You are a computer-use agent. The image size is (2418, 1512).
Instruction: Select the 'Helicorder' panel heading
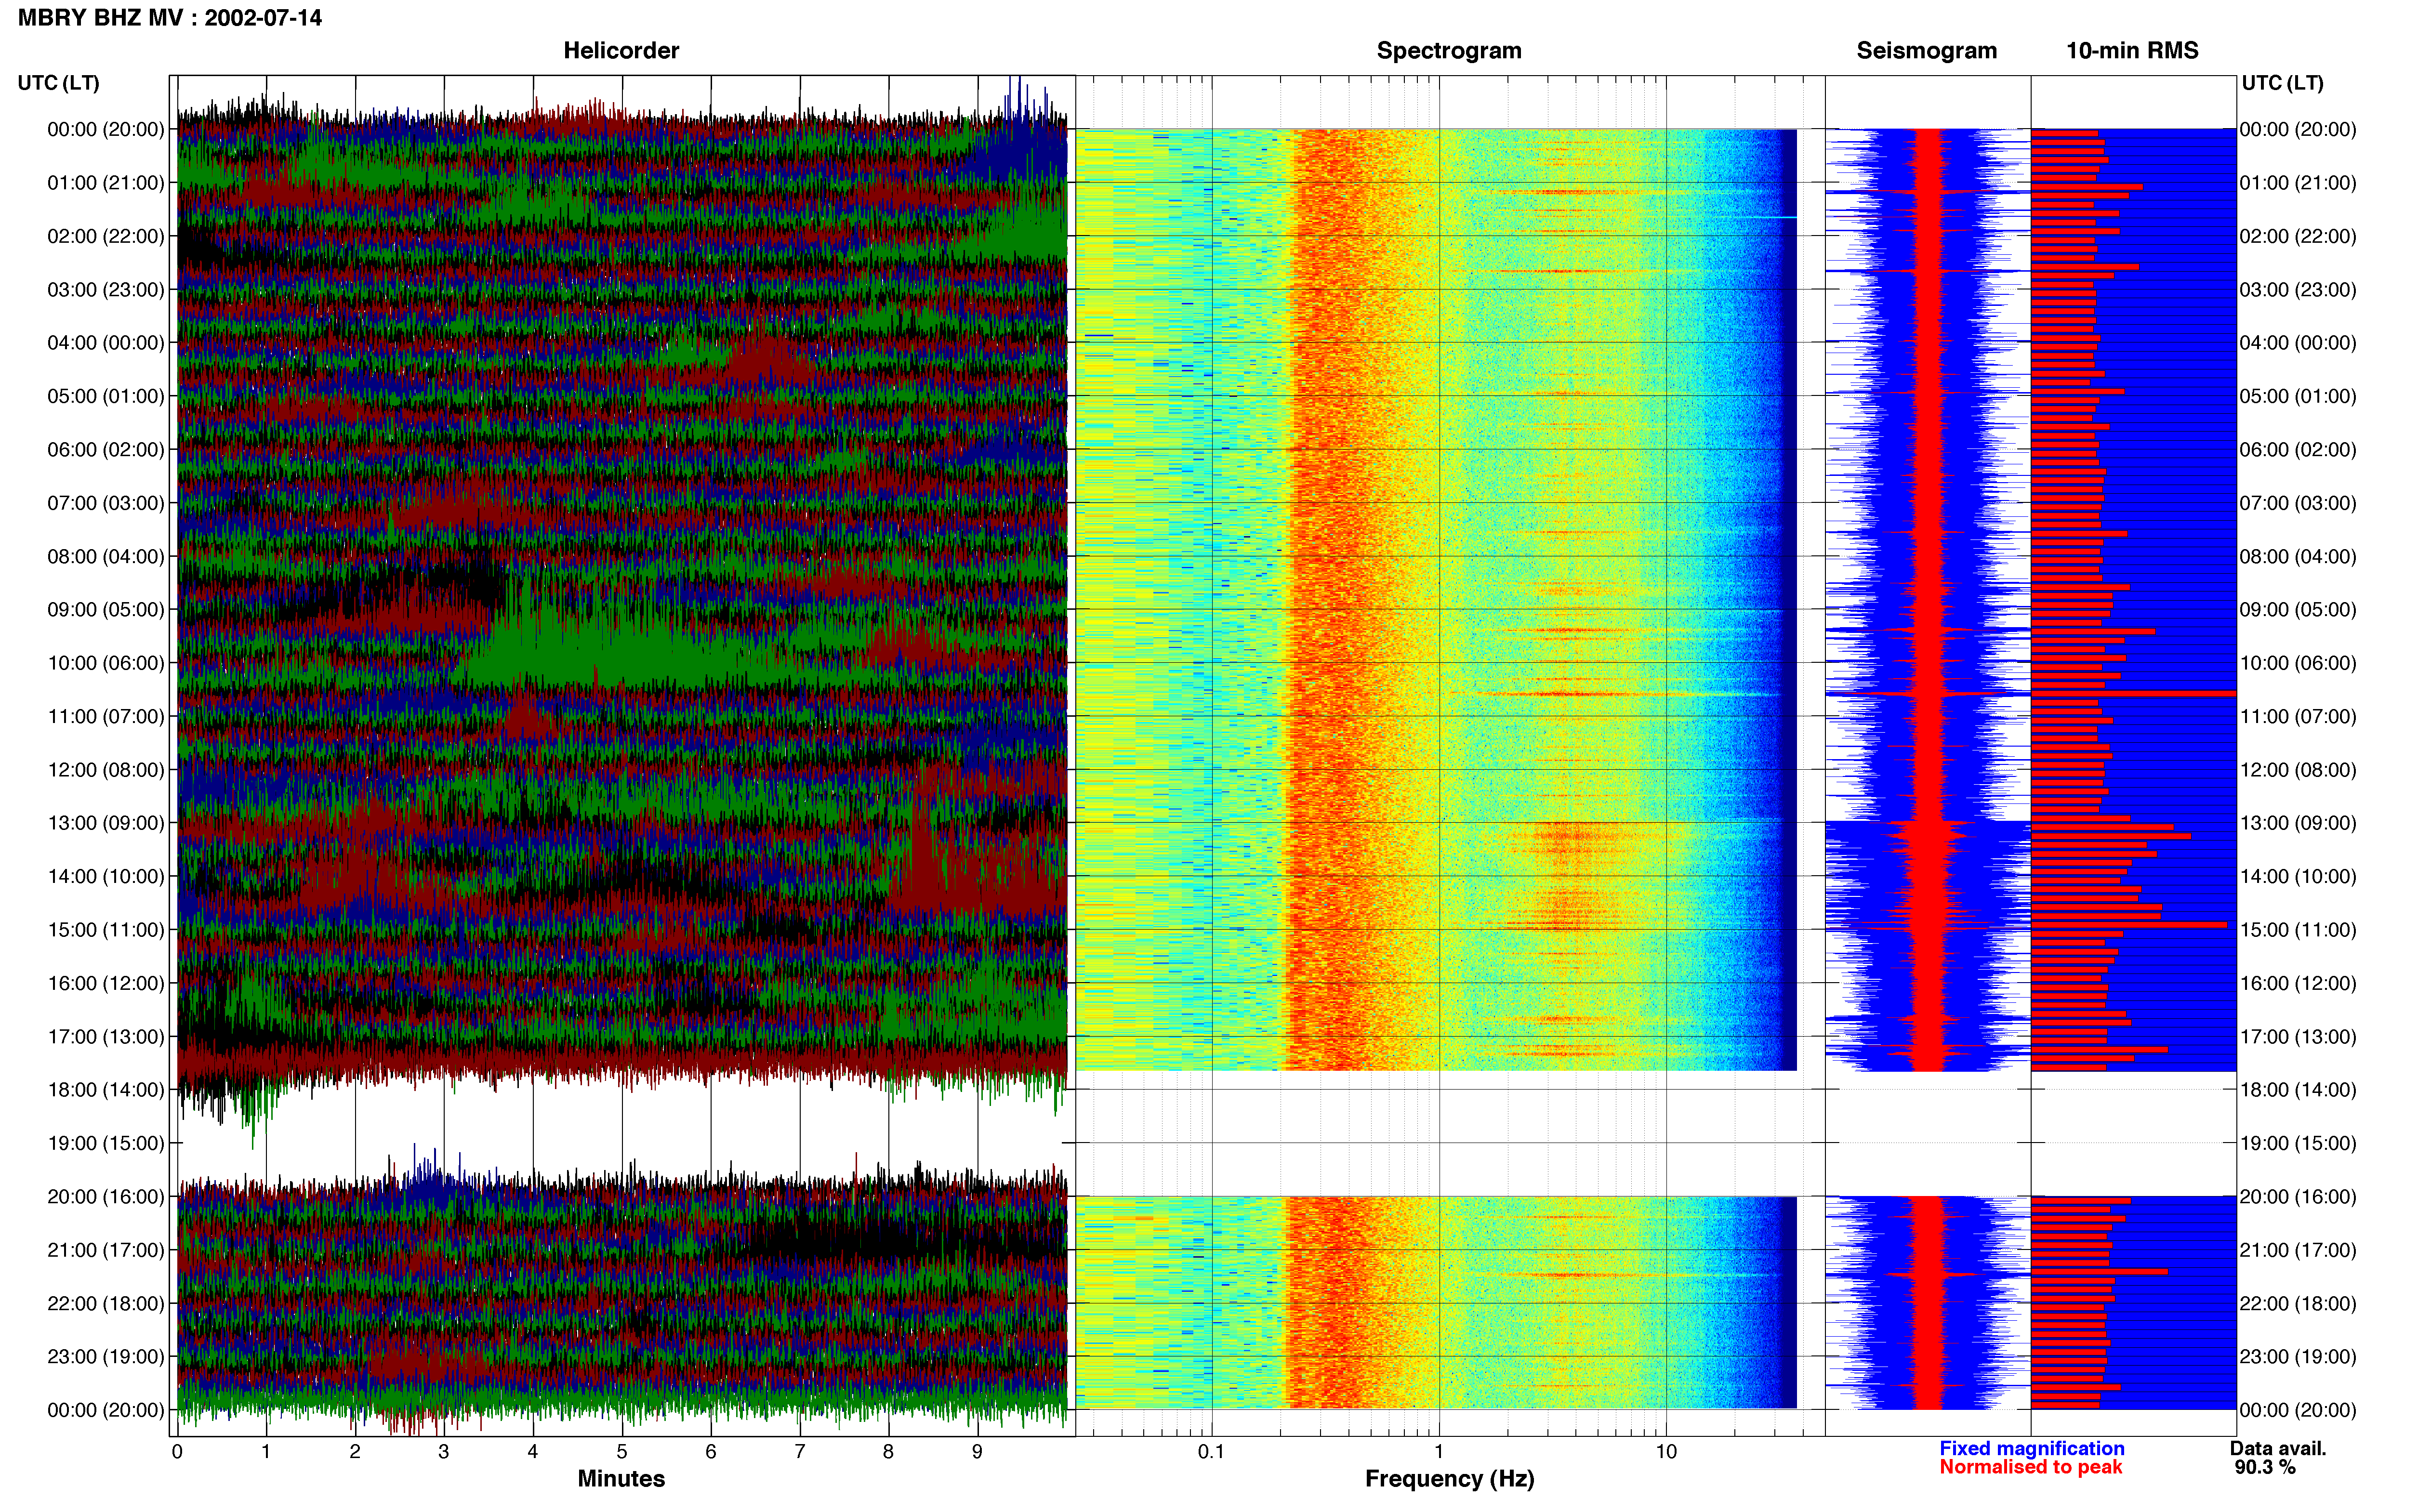click(x=621, y=50)
